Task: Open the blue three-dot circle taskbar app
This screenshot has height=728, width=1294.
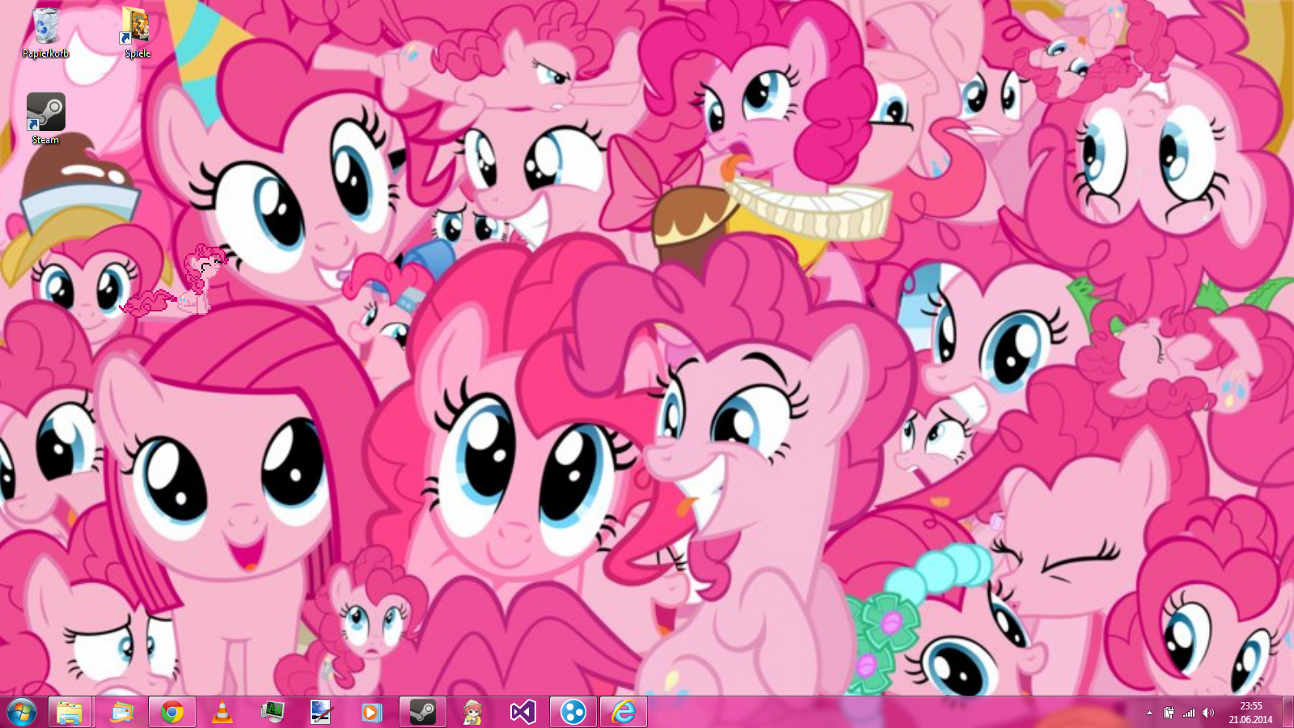Action: 573,713
